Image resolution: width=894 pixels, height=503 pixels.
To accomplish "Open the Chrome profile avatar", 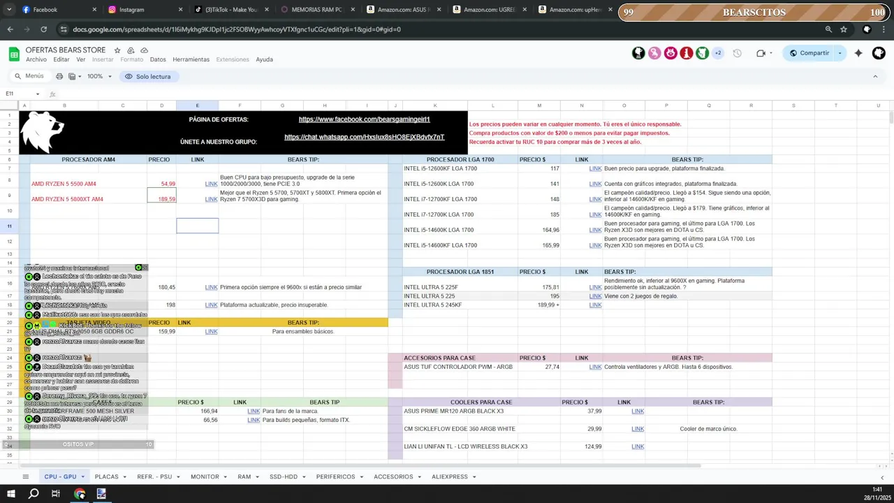I will (867, 29).
